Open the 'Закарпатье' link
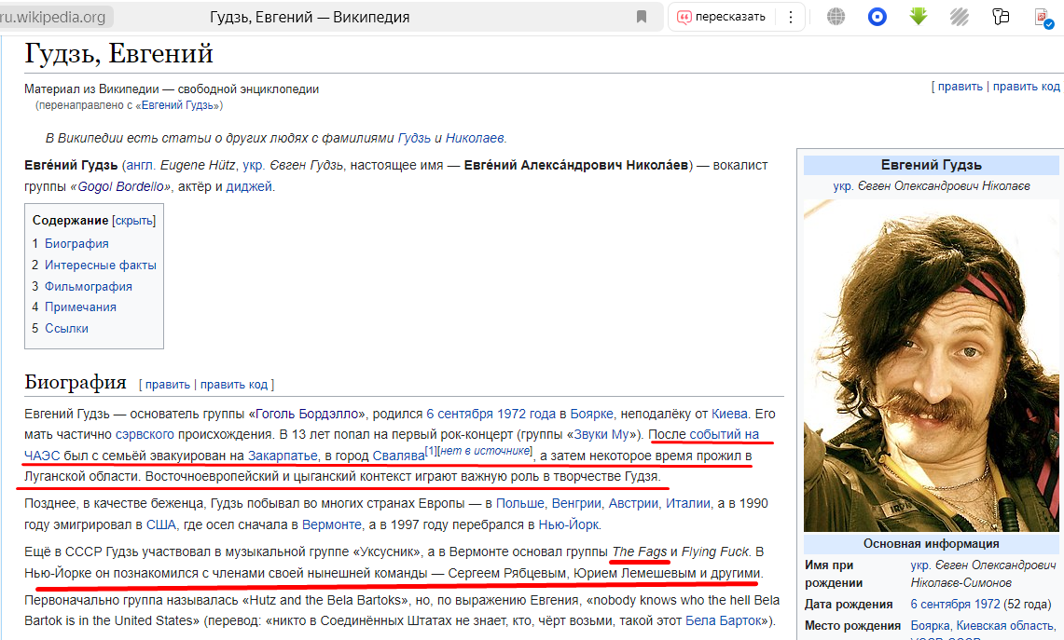Viewport: 1064px width, 640px height. point(283,456)
